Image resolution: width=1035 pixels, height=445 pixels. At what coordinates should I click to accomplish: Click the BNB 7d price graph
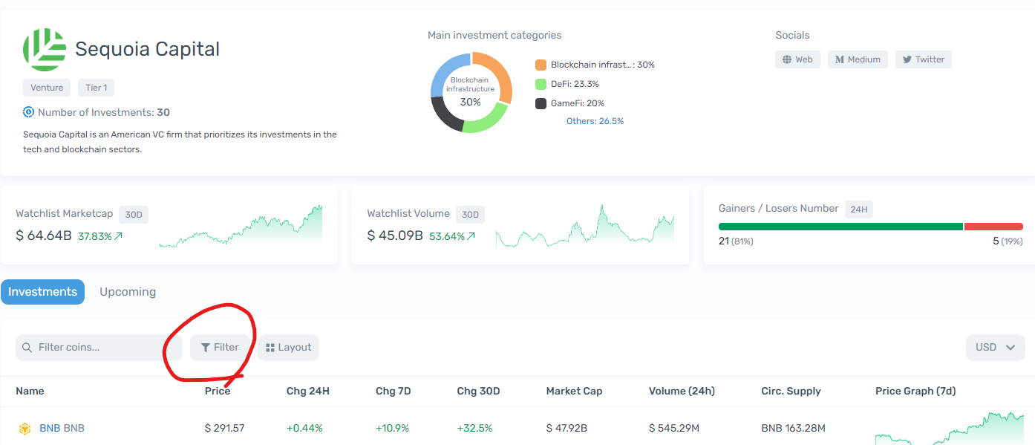pos(950,429)
